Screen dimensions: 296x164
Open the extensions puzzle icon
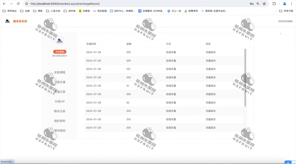coord(274,3)
